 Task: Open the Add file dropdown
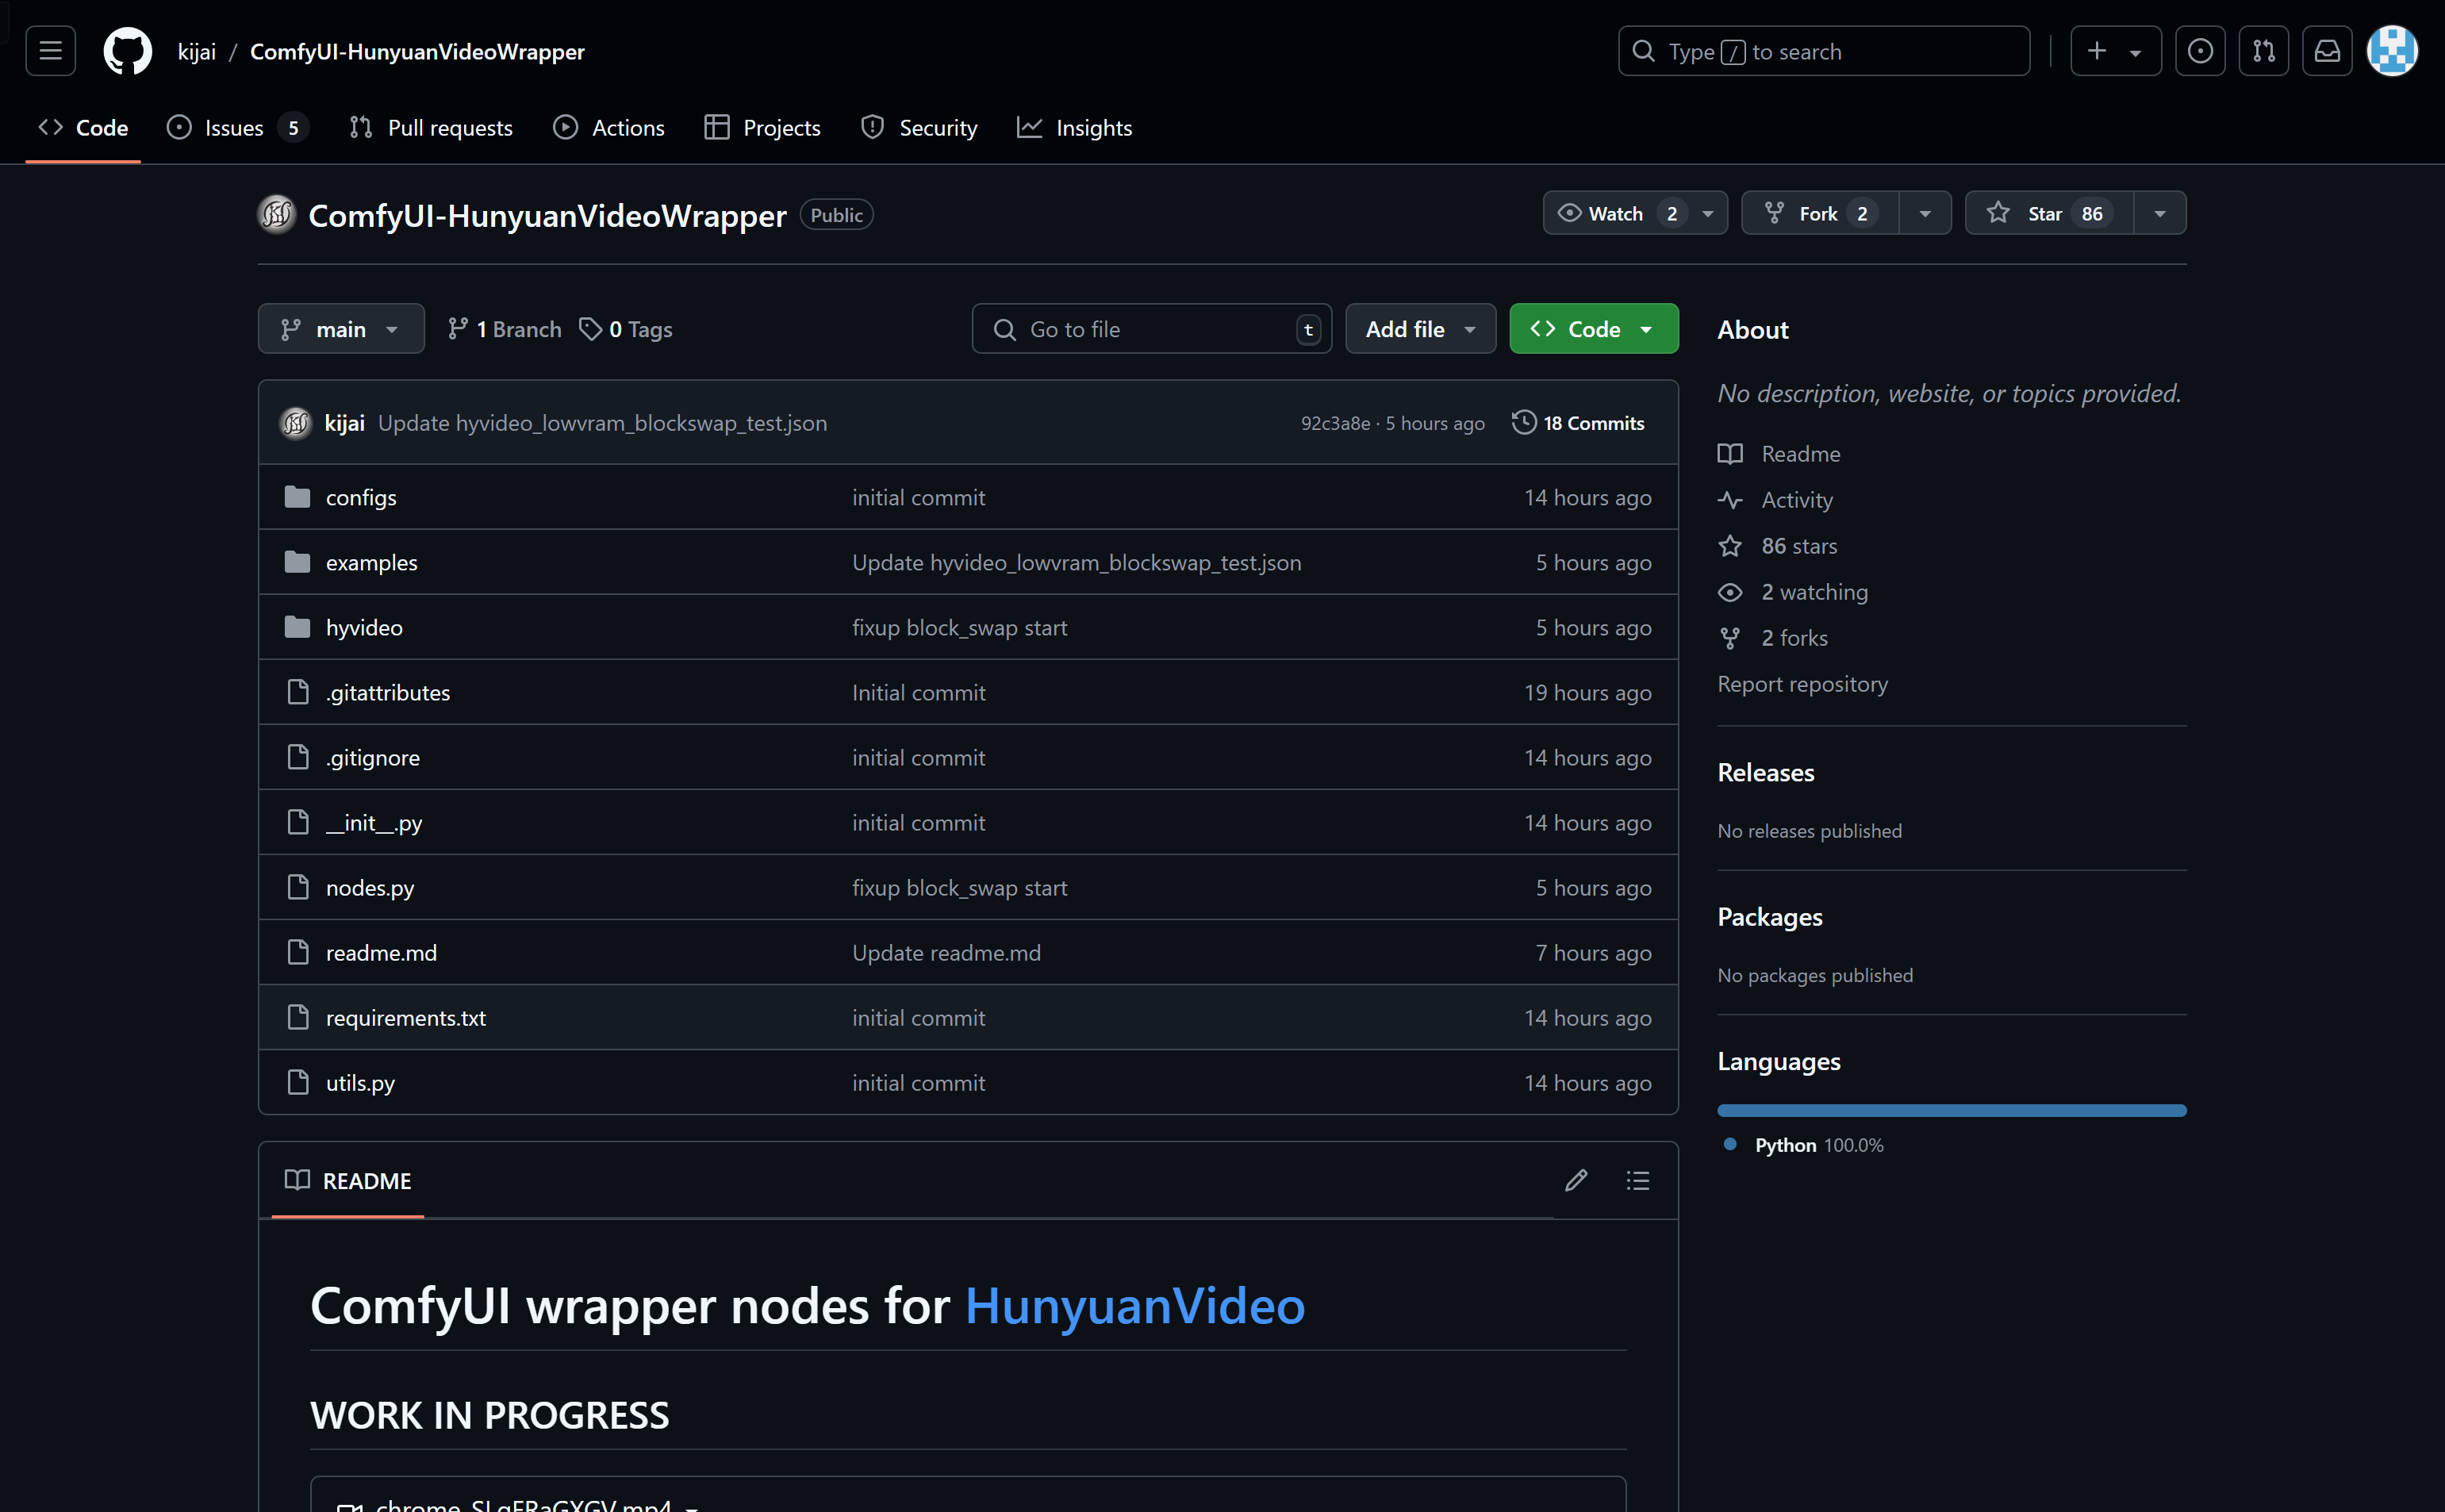click(x=1420, y=329)
